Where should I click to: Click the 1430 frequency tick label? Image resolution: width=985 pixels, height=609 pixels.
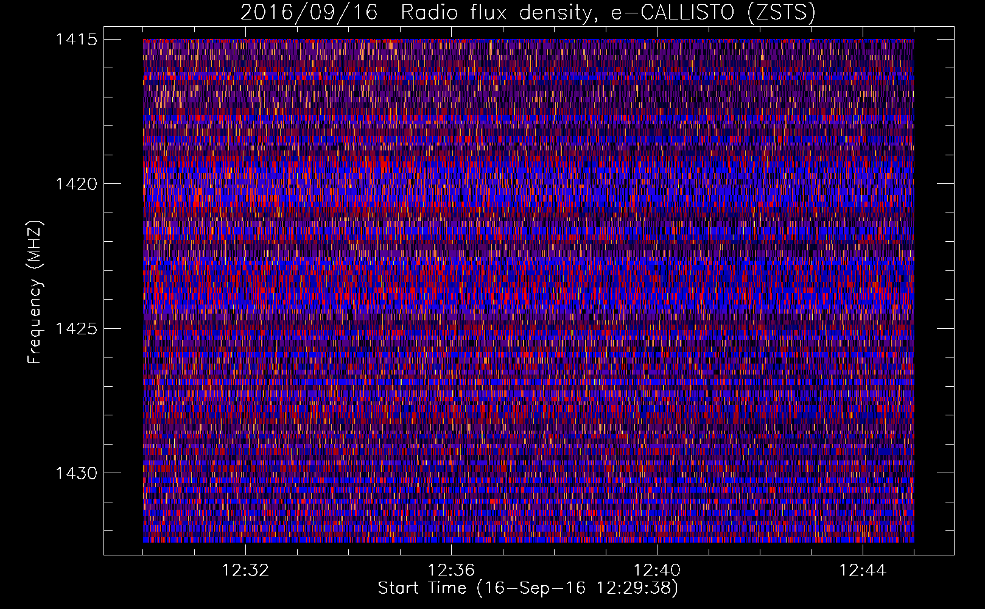[x=76, y=473]
